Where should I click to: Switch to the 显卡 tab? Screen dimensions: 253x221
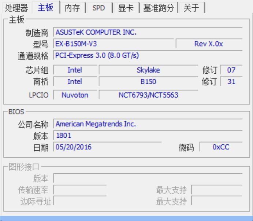(126, 8)
